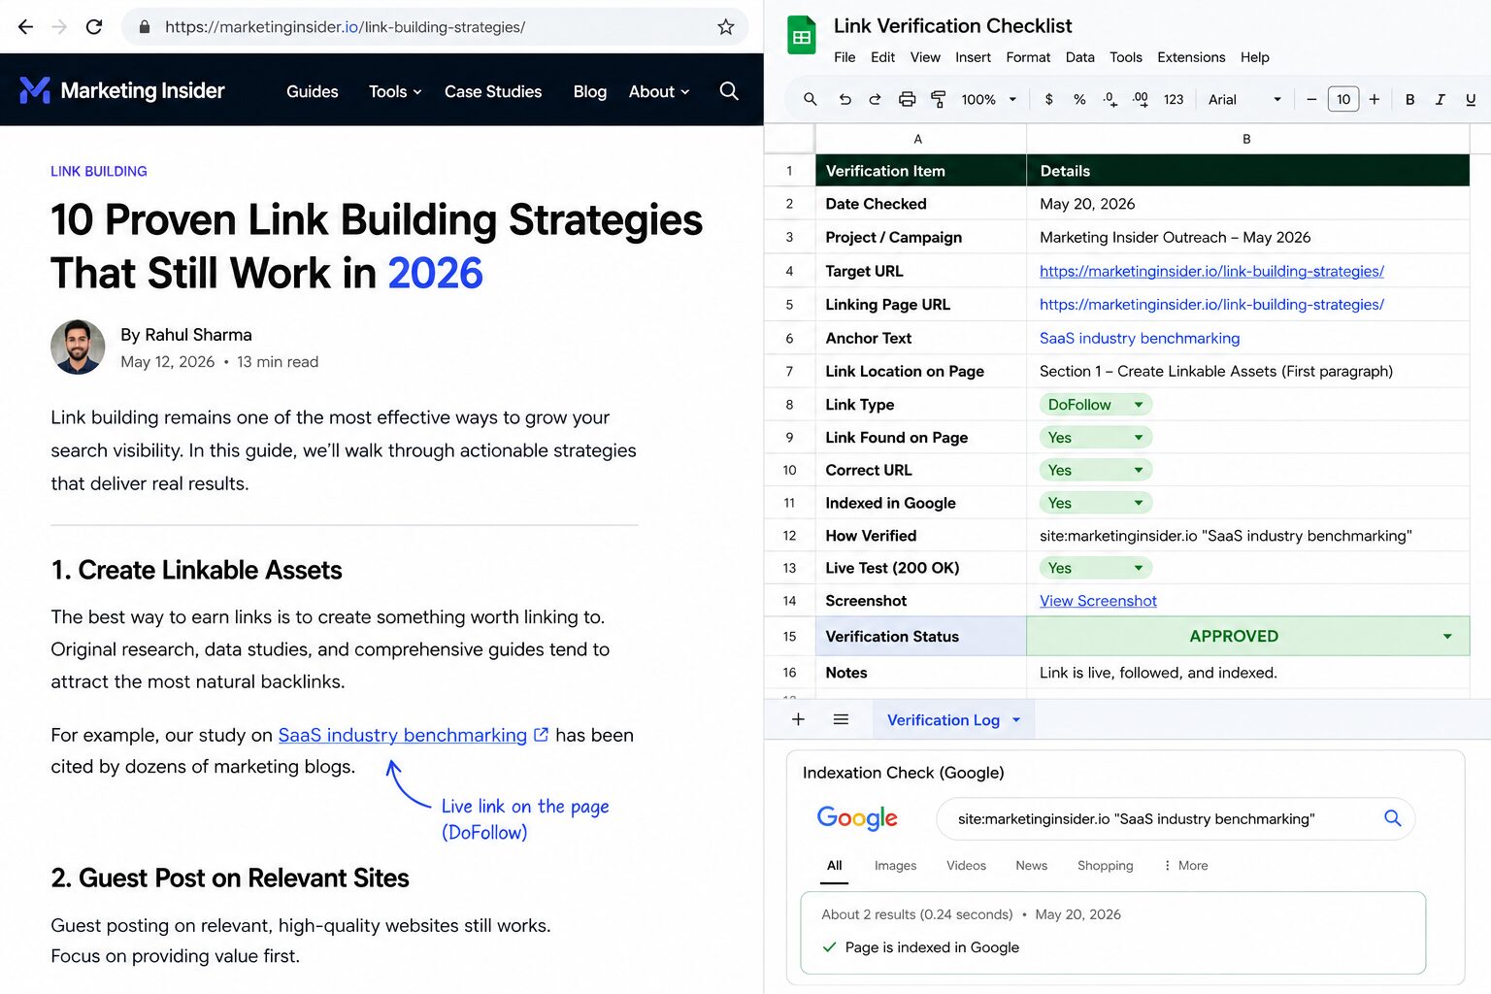Click the browser forward arrow

(x=59, y=27)
